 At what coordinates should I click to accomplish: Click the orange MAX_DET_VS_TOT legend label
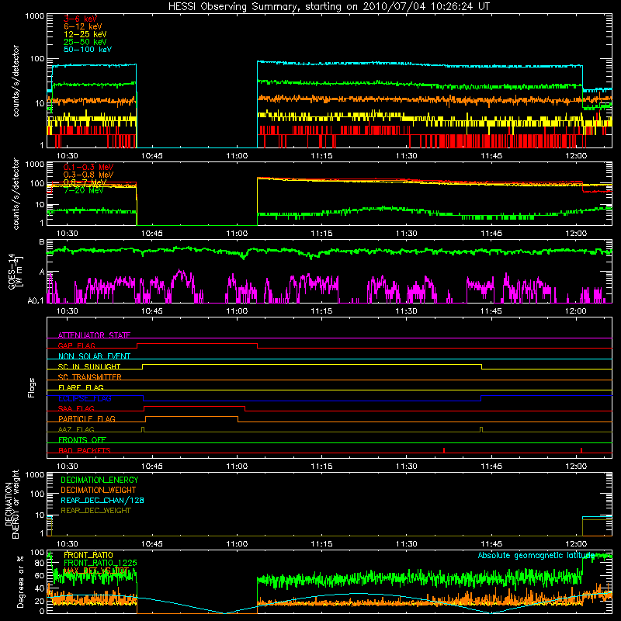[96, 571]
